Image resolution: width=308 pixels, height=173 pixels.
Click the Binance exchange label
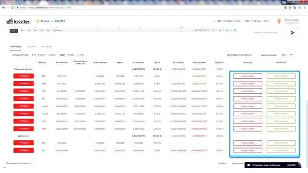(x=45, y=21)
